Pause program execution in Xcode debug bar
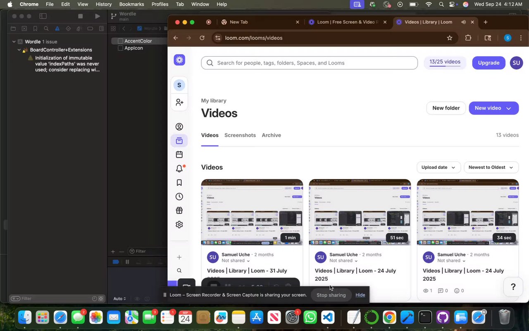 (127, 262)
